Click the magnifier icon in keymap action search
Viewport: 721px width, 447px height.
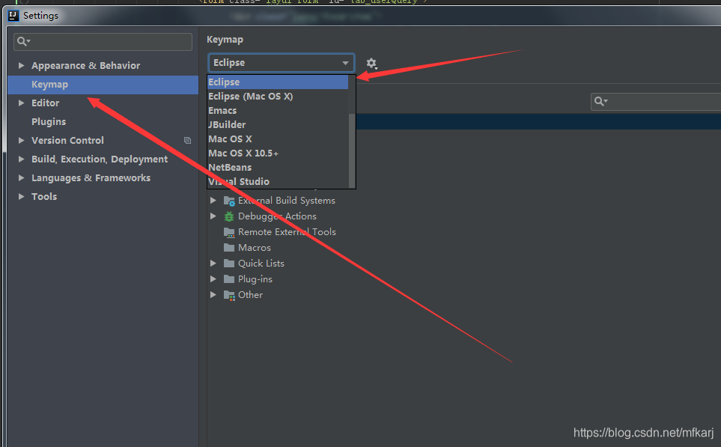(600, 101)
